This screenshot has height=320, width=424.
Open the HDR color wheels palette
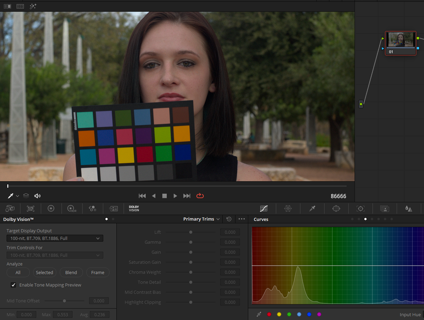(x=72, y=208)
